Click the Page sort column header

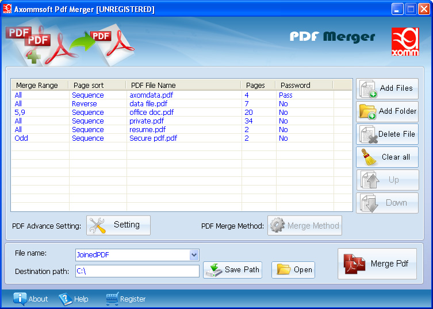pos(97,85)
